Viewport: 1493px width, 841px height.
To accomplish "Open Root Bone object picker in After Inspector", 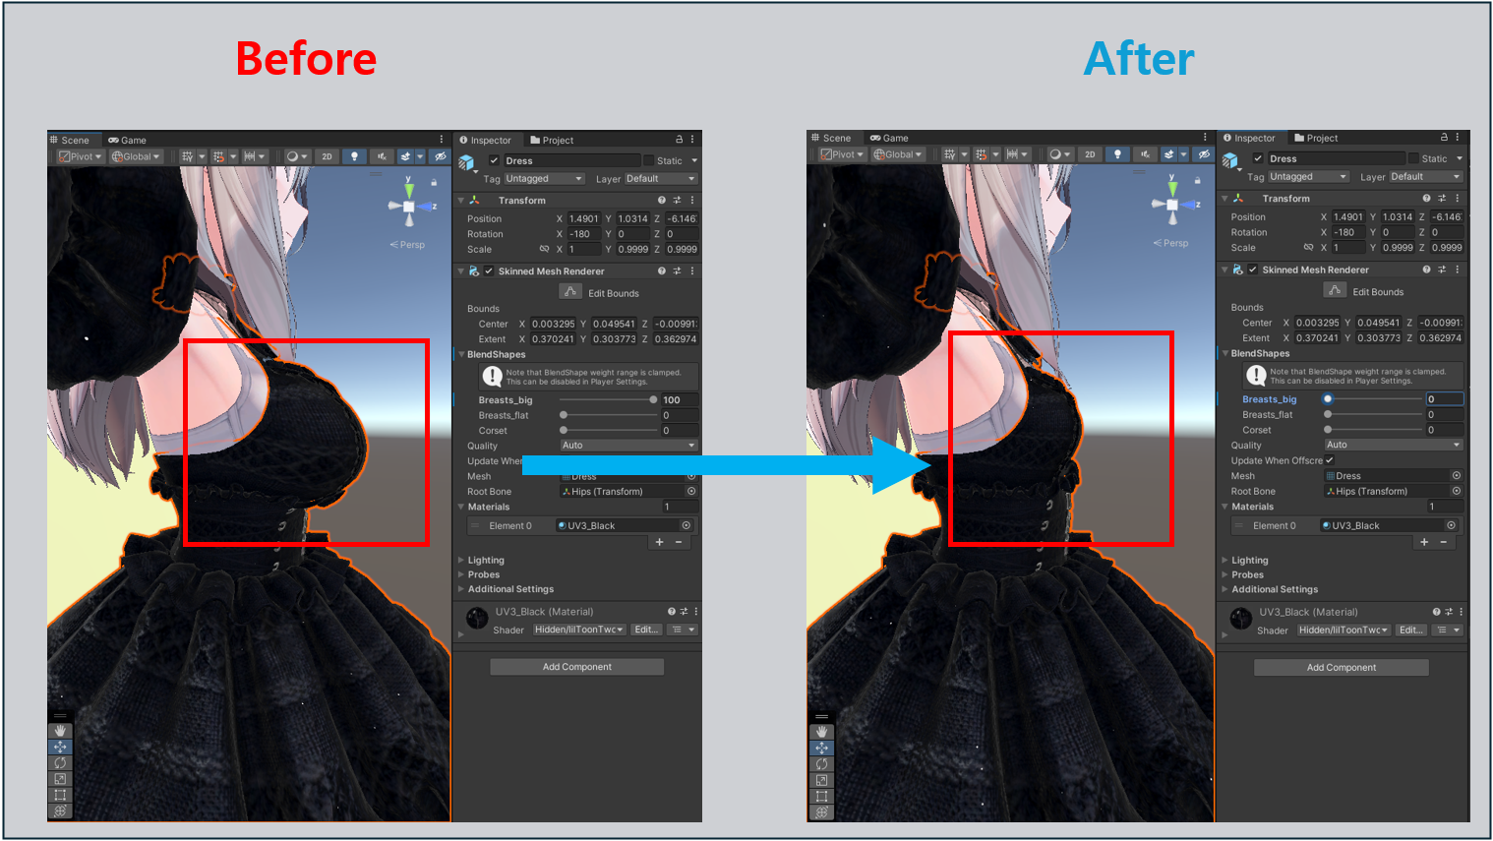I will [1457, 491].
